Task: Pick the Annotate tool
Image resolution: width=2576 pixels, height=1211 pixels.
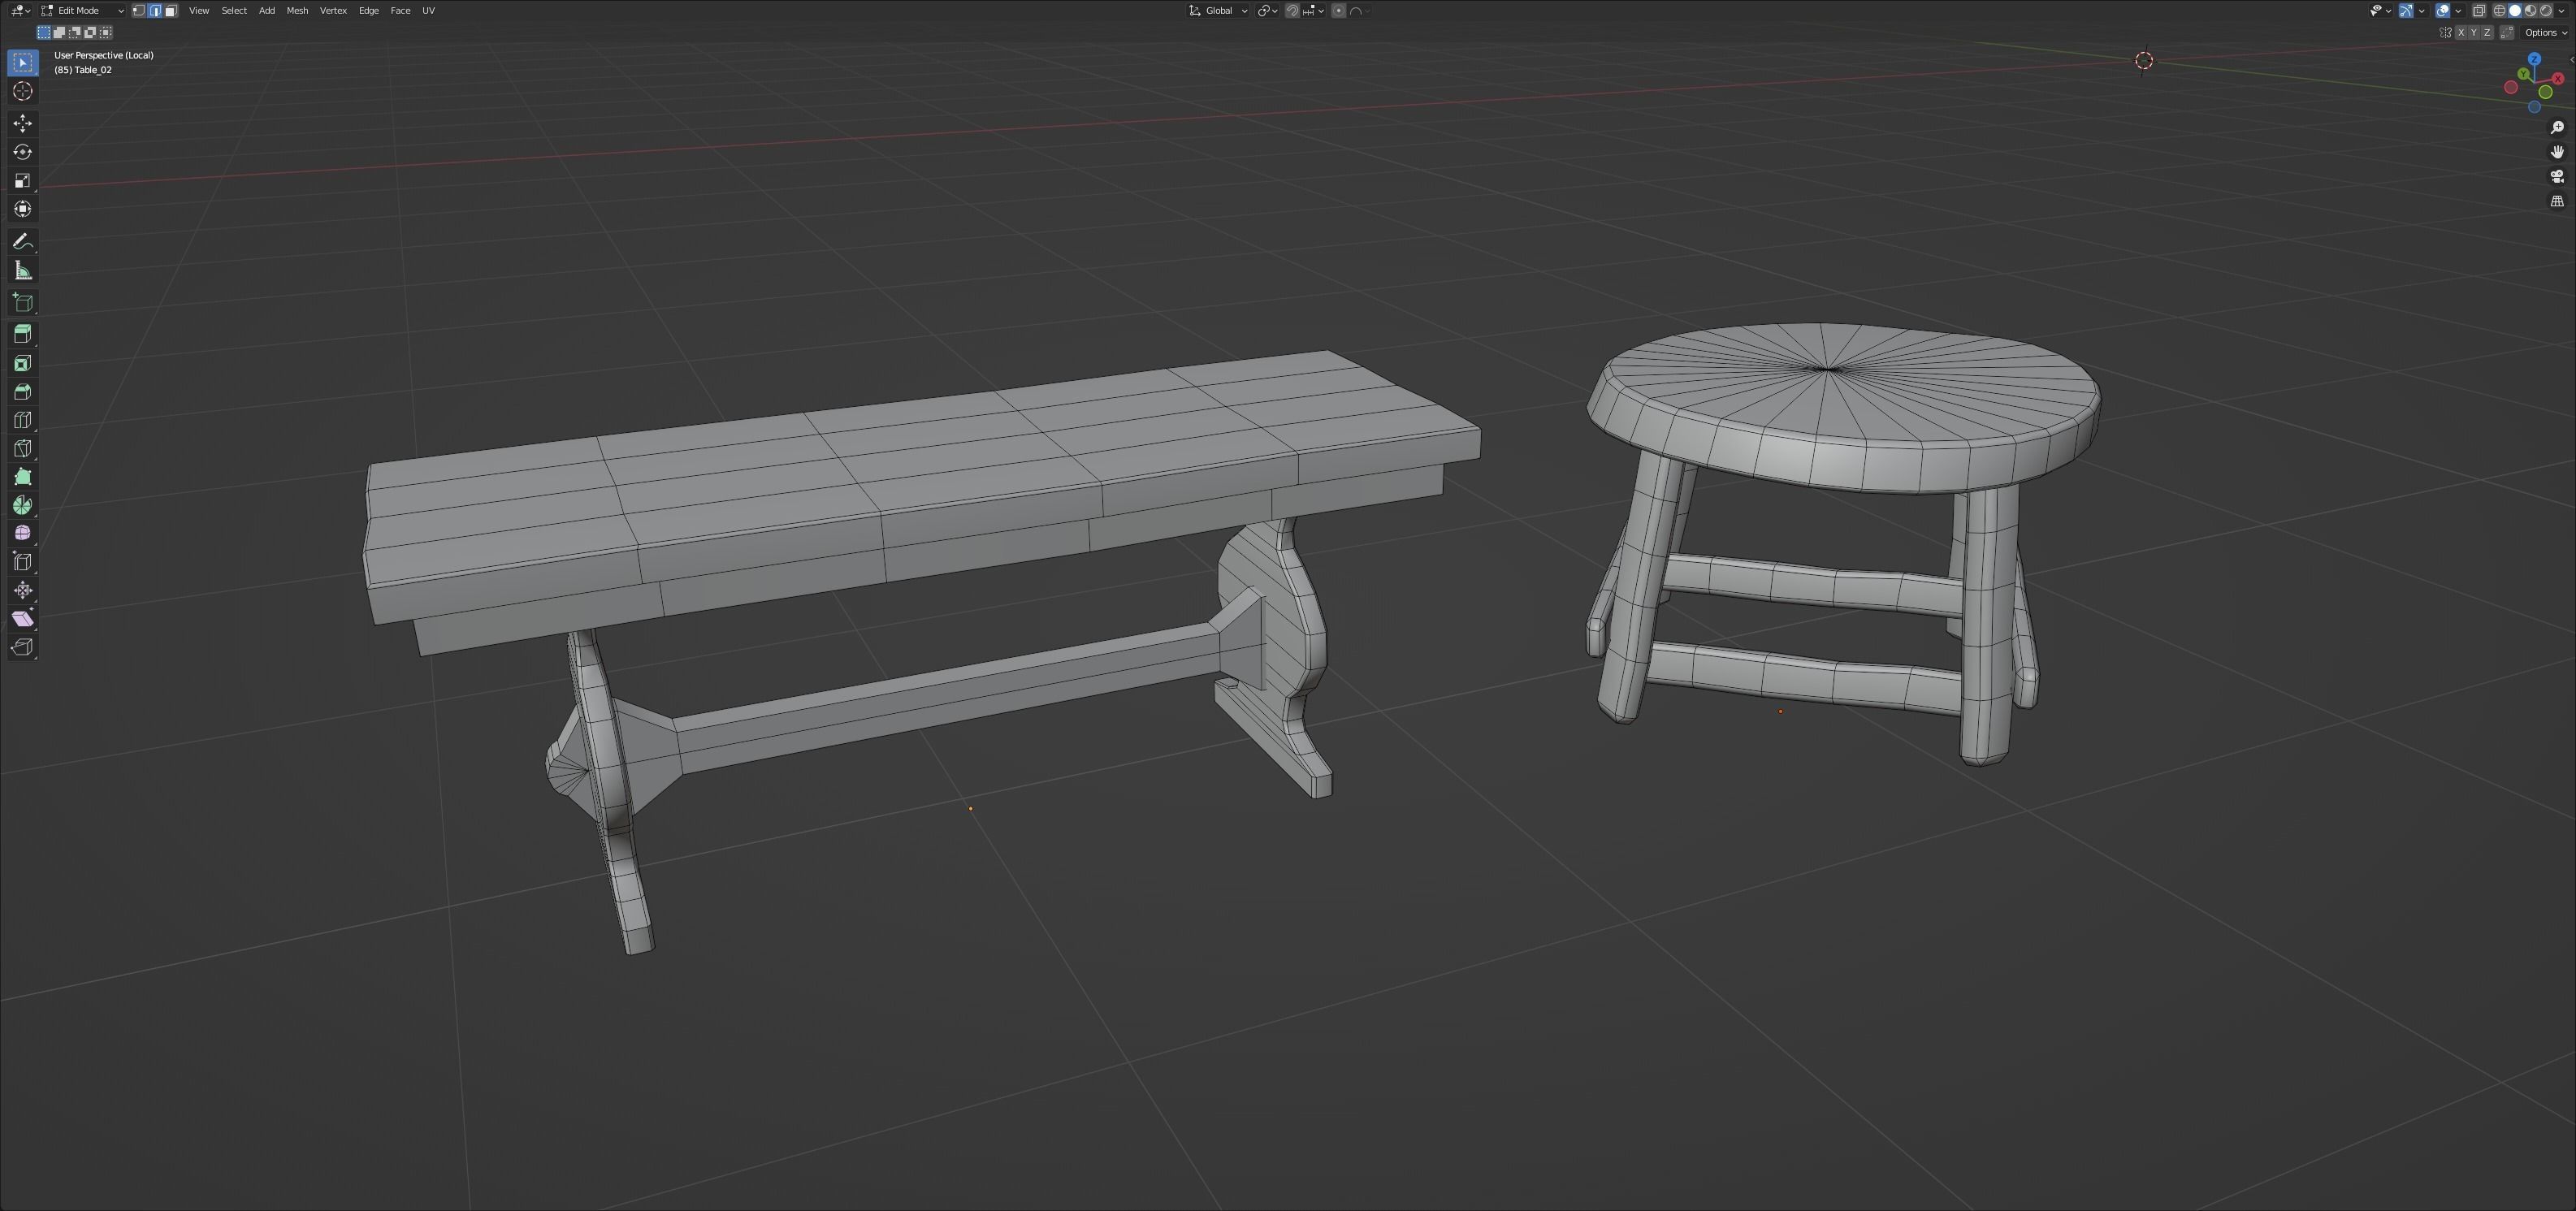Action: coord(23,242)
